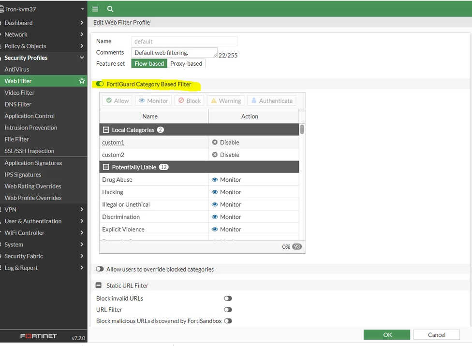Click the Authenticate user icon
This screenshot has height=346, width=472.
click(x=254, y=101)
